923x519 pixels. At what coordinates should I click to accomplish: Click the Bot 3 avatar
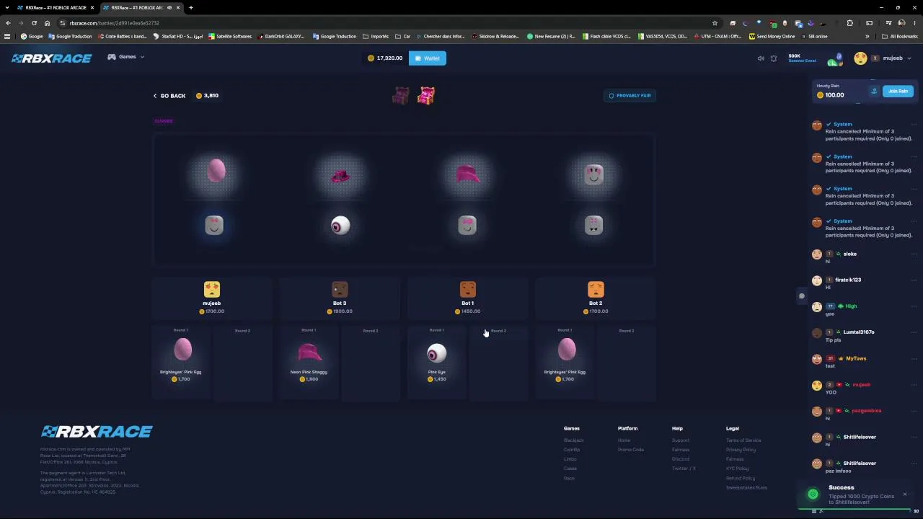pos(340,289)
